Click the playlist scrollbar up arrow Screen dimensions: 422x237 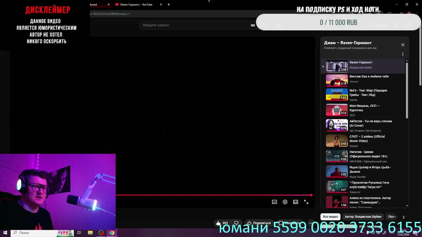[x=407, y=61]
